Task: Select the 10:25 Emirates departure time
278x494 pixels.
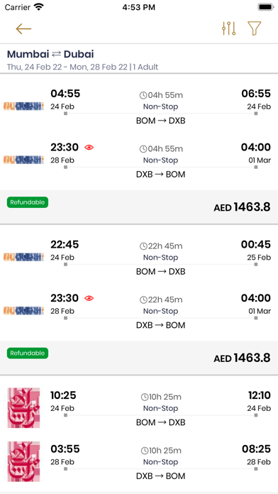Action: 63,395
